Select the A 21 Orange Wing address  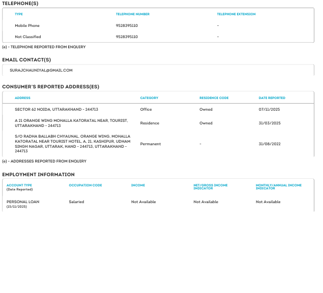(x=71, y=123)
